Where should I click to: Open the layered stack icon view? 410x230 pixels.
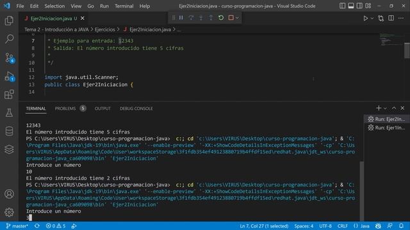(x=9, y=149)
